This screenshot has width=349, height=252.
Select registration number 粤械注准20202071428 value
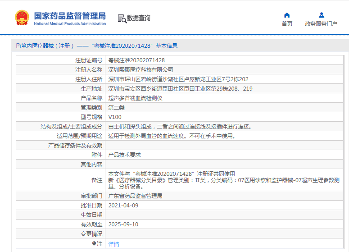(x=136, y=60)
